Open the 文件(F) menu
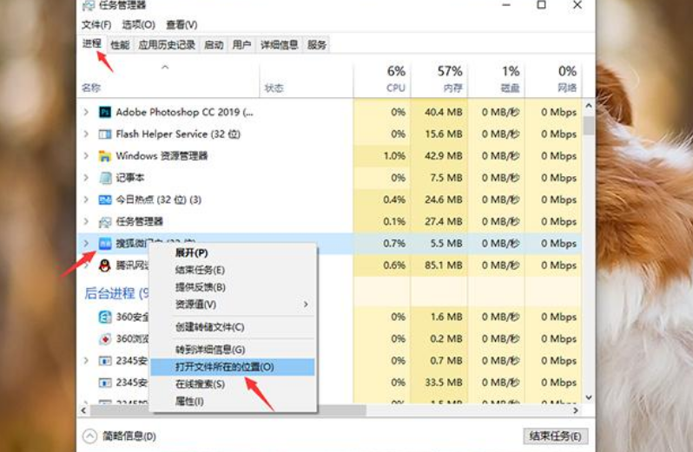 pyautogui.click(x=96, y=24)
